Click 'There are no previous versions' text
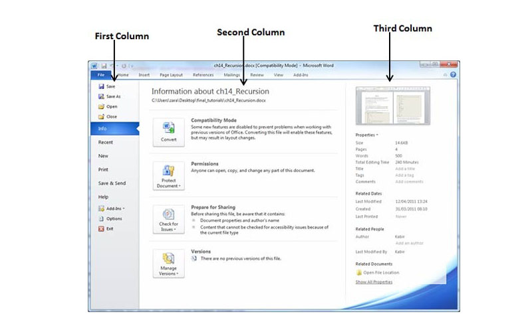Viewport: 532px width, 332px height. pos(241,258)
